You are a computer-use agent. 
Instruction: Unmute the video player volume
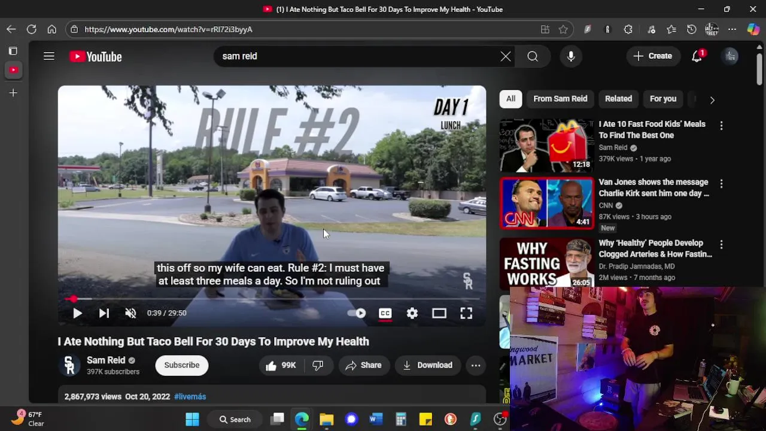tap(130, 313)
